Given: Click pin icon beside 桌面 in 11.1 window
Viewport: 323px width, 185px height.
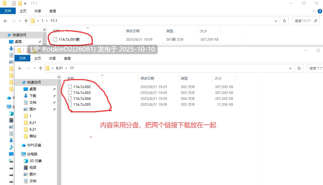Looking at the screenshot, I should point(40,42).
